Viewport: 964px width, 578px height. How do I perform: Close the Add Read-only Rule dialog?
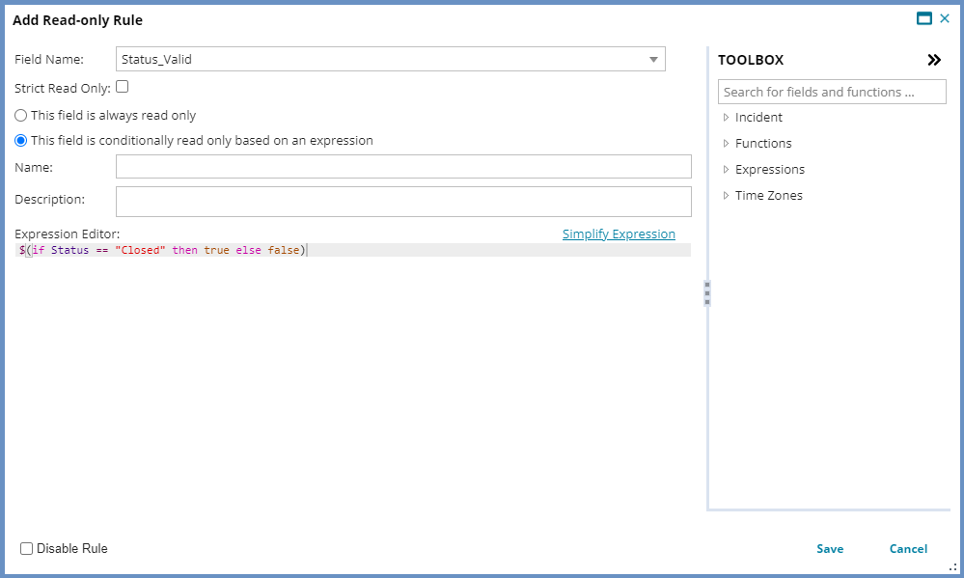pyautogui.click(x=945, y=18)
